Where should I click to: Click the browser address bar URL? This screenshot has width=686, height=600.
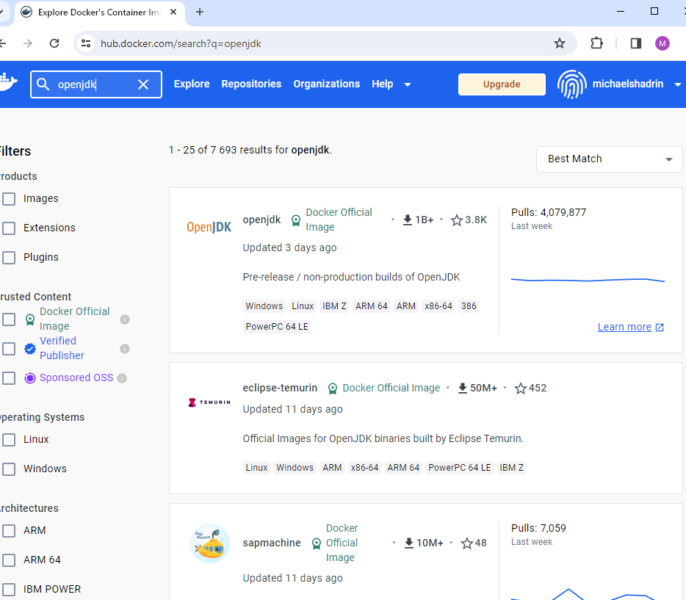181,44
